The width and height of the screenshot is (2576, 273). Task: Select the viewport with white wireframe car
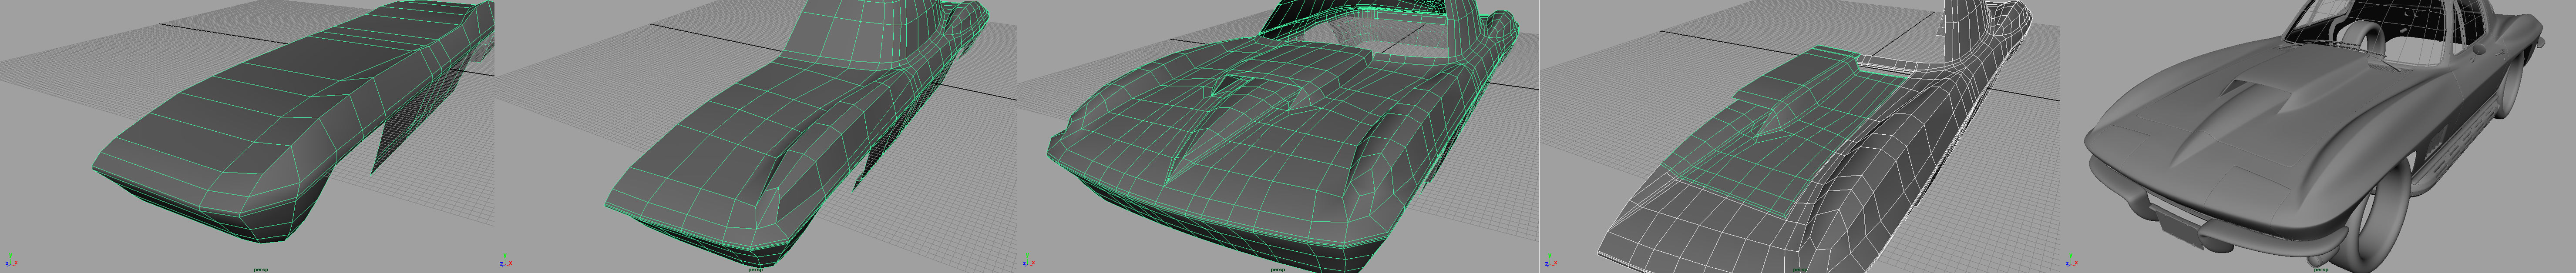click(x=1800, y=136)
